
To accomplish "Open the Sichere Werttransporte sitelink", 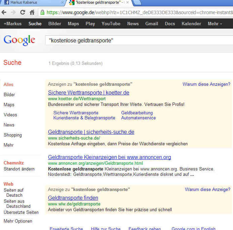I will [x=76, y=113].
